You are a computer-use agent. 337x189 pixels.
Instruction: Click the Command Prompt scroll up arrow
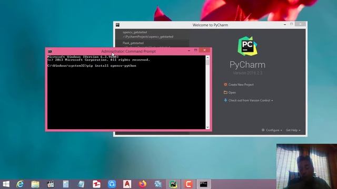[x=207, y=57]
